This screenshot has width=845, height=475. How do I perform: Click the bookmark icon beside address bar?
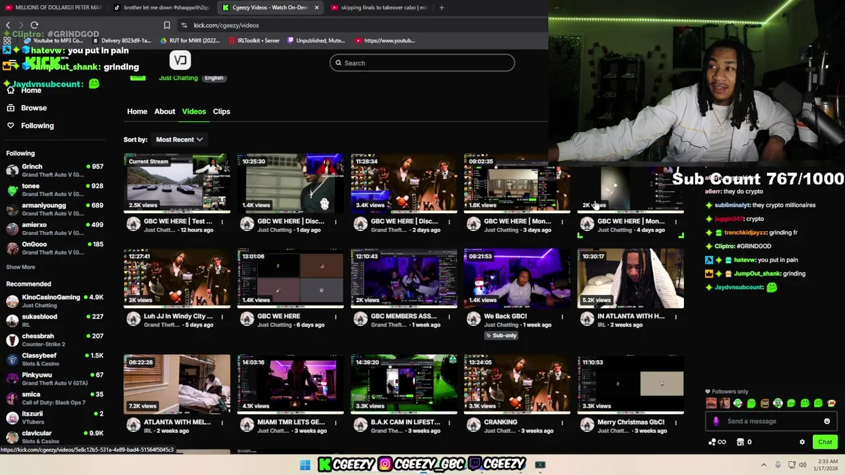pos(167,25)
